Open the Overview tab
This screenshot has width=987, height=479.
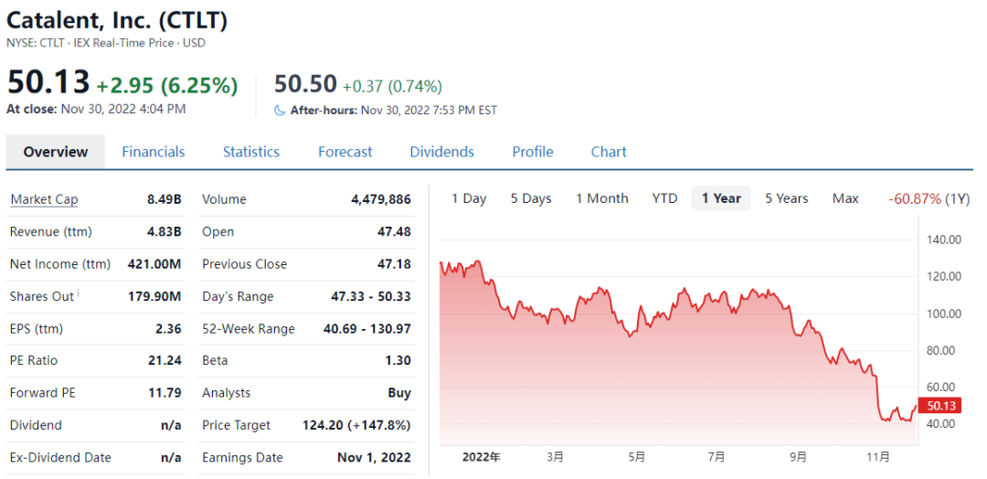pyautogui.click(x=56, y=152)
